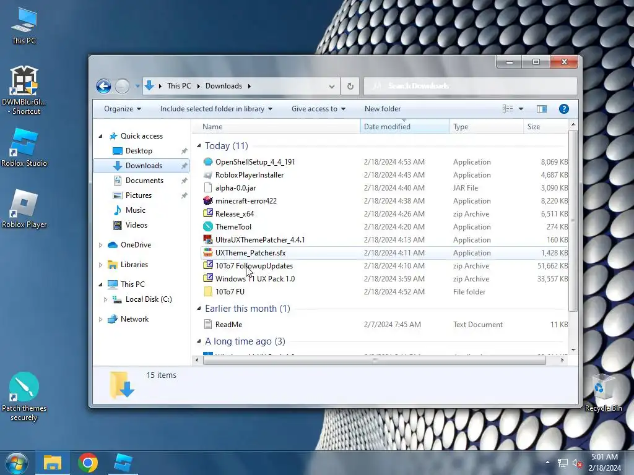Click the Search Downloads field
The image size is (634, 475).
tap(471, 86)
